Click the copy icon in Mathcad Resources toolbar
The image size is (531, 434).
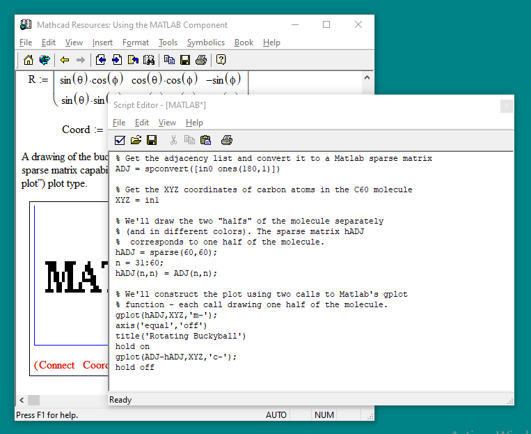coord(169,60)
